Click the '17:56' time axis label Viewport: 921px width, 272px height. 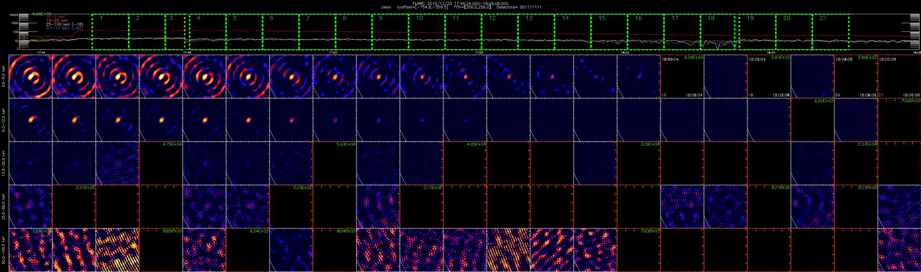(x=479, y=53)
